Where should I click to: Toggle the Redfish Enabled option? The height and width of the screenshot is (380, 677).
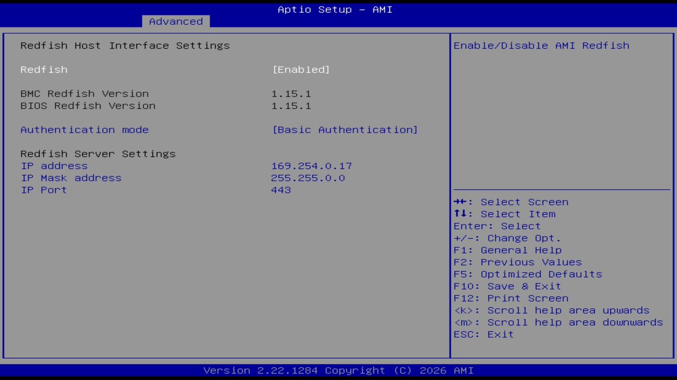tap(301, 70)
